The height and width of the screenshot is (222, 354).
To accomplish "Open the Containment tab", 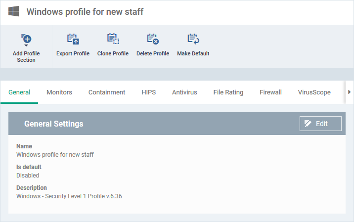I will coord(107,92).
